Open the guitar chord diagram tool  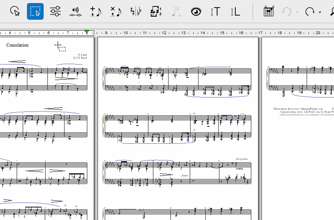(x=269, y=11)
